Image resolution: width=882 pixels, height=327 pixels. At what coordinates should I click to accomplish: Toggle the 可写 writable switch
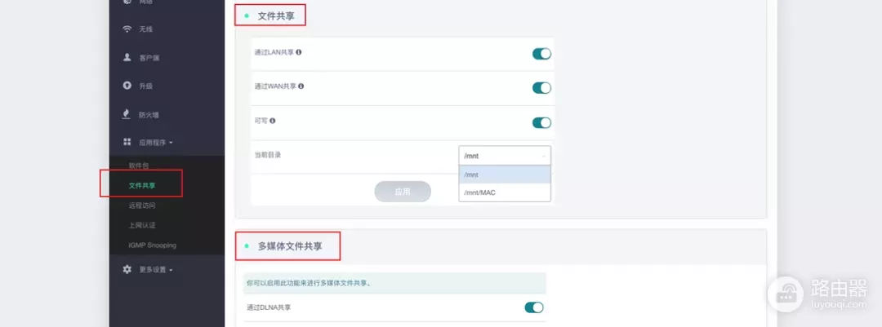coord(541,122)
